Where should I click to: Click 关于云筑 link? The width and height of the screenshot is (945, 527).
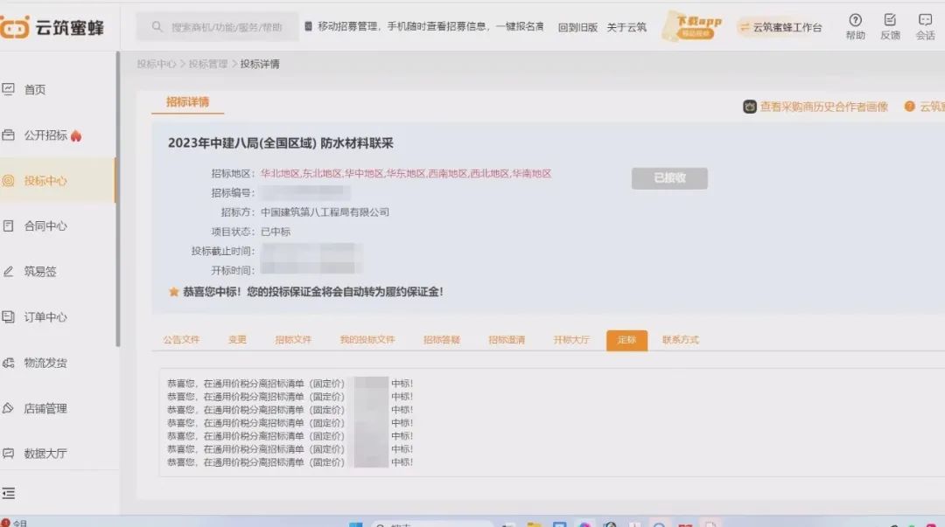tap(626, 27)
